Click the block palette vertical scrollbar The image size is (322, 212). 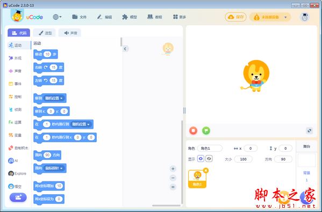click(x=121, y=42)
